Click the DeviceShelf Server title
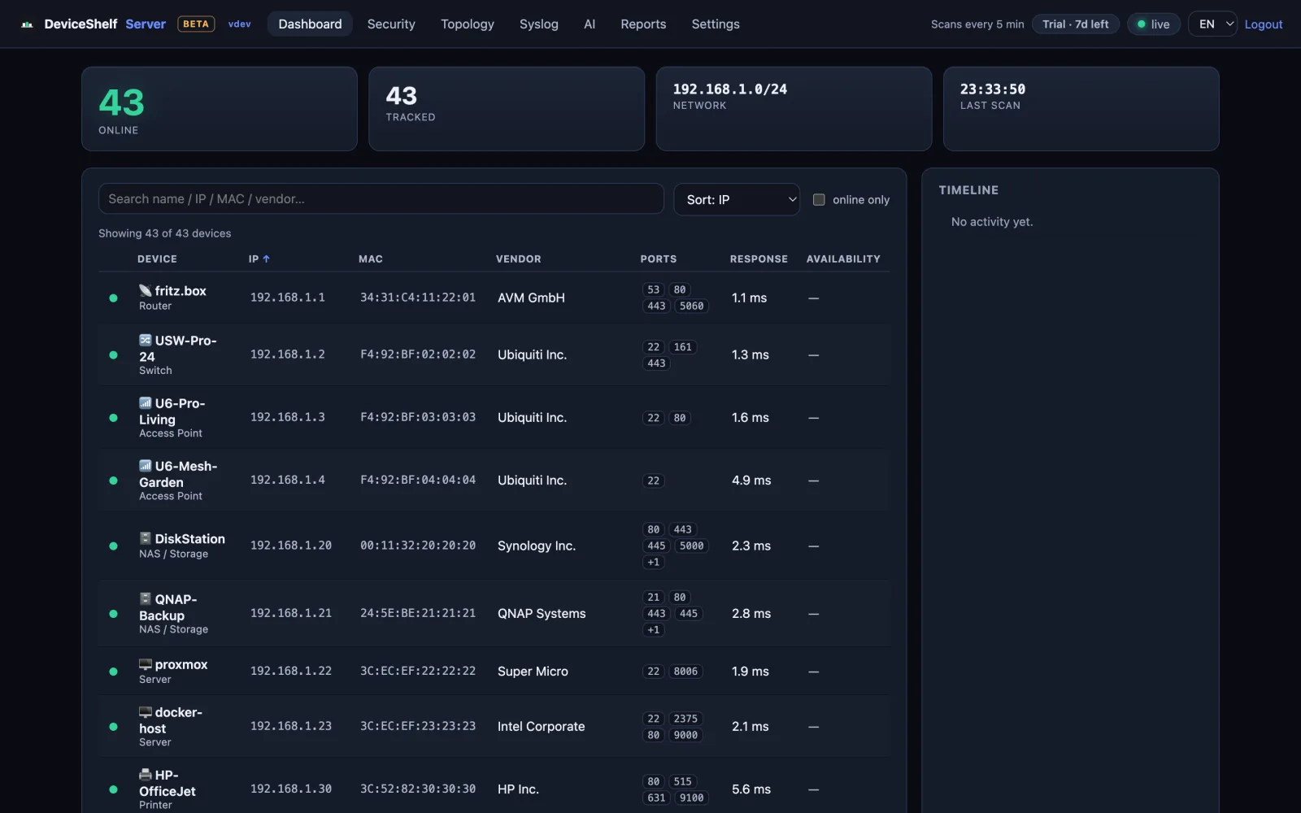Image resolution: width=1301 pixels, height=813 pixels. coord(105,24)
